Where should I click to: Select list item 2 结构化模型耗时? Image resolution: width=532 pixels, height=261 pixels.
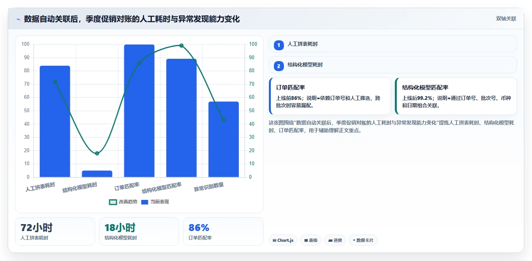coord(393,65)
